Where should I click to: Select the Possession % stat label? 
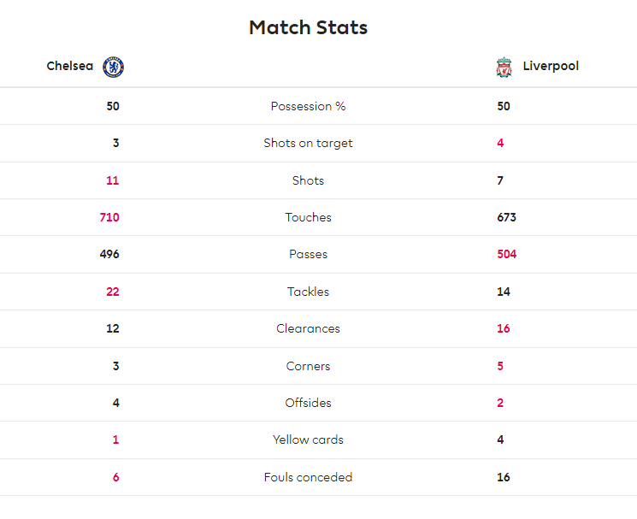(x=308, y=106)
